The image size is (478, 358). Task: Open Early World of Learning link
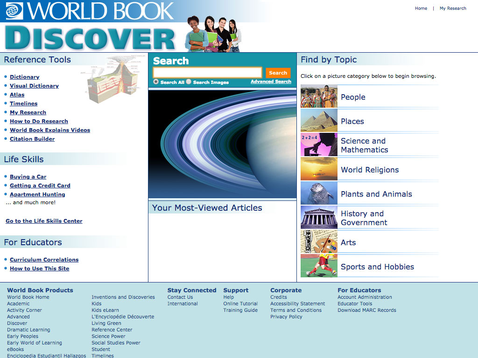35,343
